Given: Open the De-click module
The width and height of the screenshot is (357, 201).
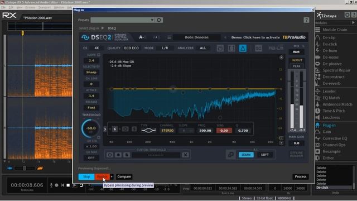Looking at the screenshot, I should [x=330, y=44].
